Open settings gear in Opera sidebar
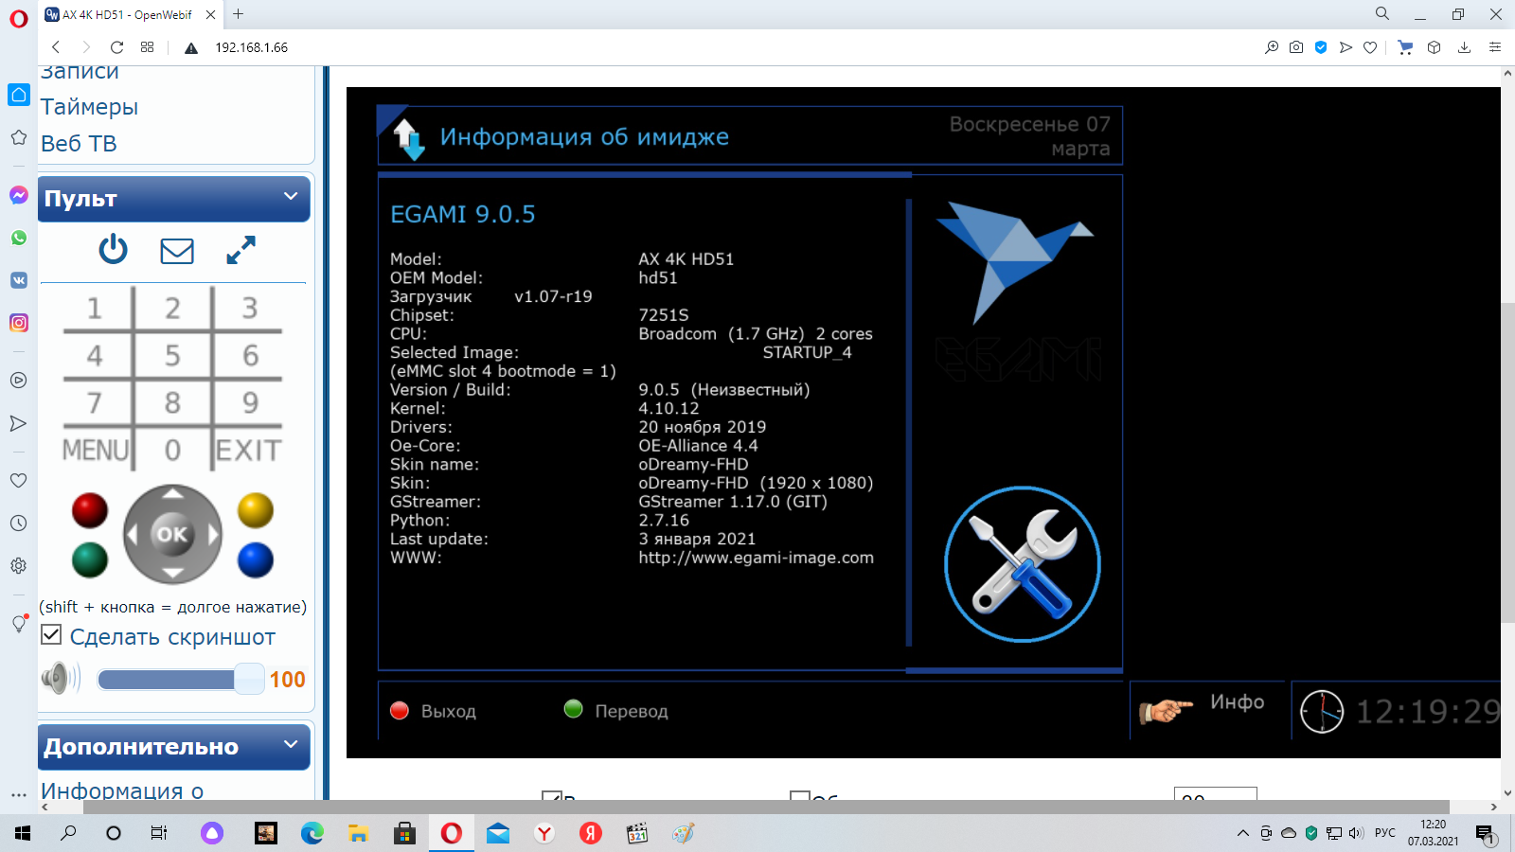The image size is (1515, 852). [x=18, y=565]
